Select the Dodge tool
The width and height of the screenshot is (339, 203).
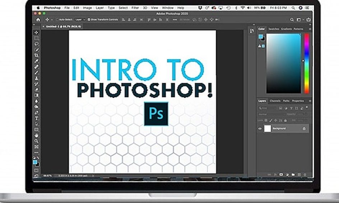36,107
